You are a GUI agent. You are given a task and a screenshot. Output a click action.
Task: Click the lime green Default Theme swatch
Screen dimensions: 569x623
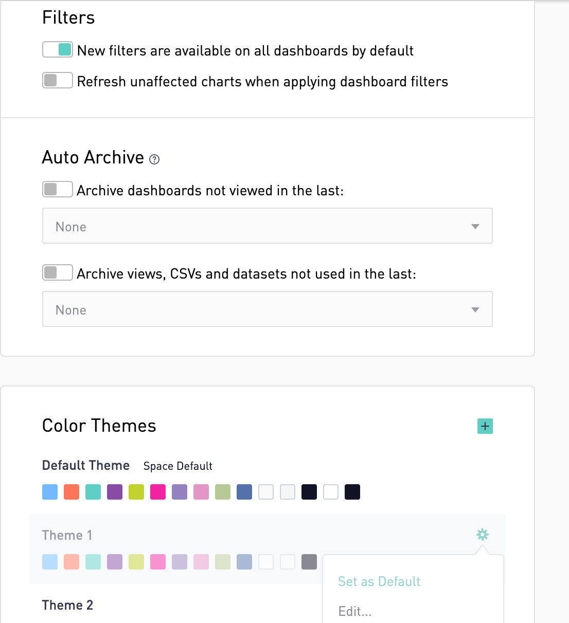click(x=136, y=492)
